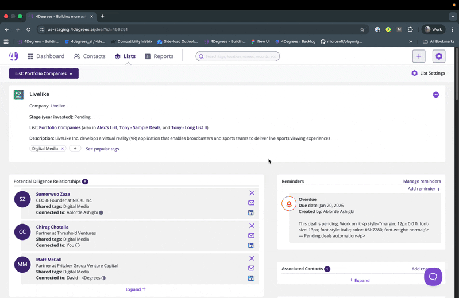This screenshot has width=459, height=298.
Task: Open Tony - Sample Deals link
Action: click(140, 127)
